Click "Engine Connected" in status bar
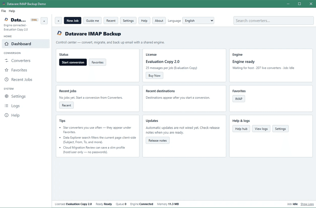The width and height of the screenshot is (316, 208). (x=142, y=204)
